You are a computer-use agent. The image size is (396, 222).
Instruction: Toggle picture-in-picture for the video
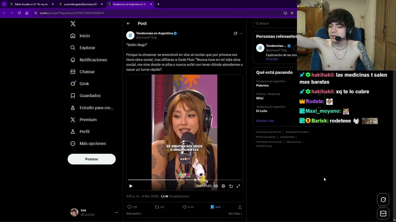(x=231, y=186)
